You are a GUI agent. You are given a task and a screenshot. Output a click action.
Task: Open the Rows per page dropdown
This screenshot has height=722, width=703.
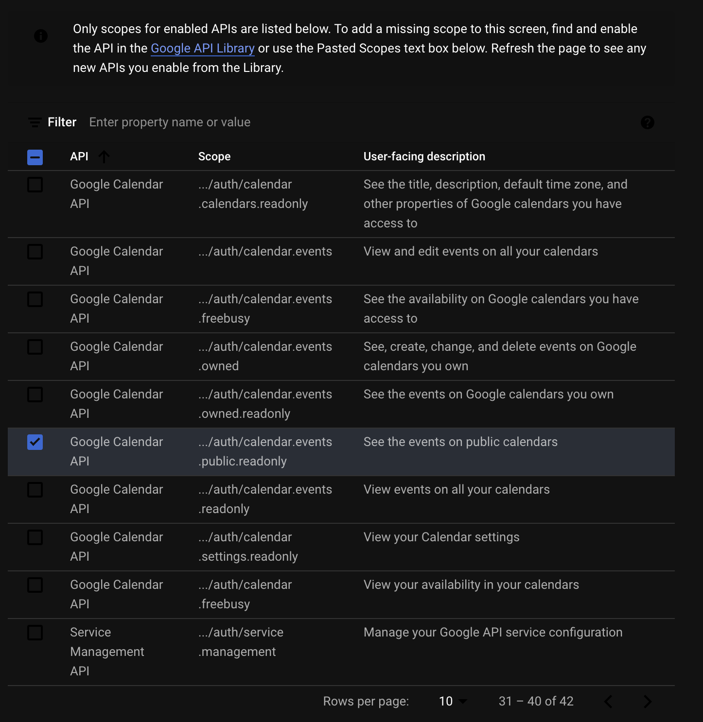point(453,701)
